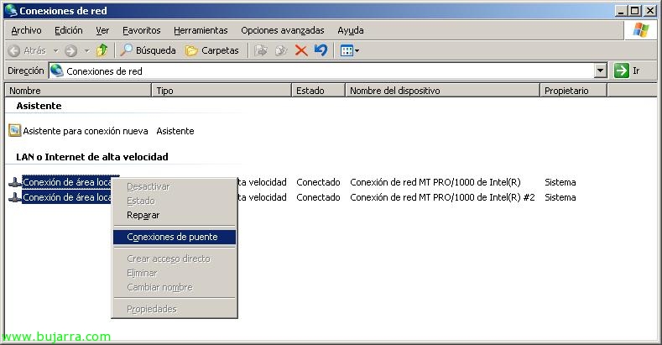The width and height of the screenshot is (662, 345).
Task: Click the window title bar network icon
Action: (11, 11)
